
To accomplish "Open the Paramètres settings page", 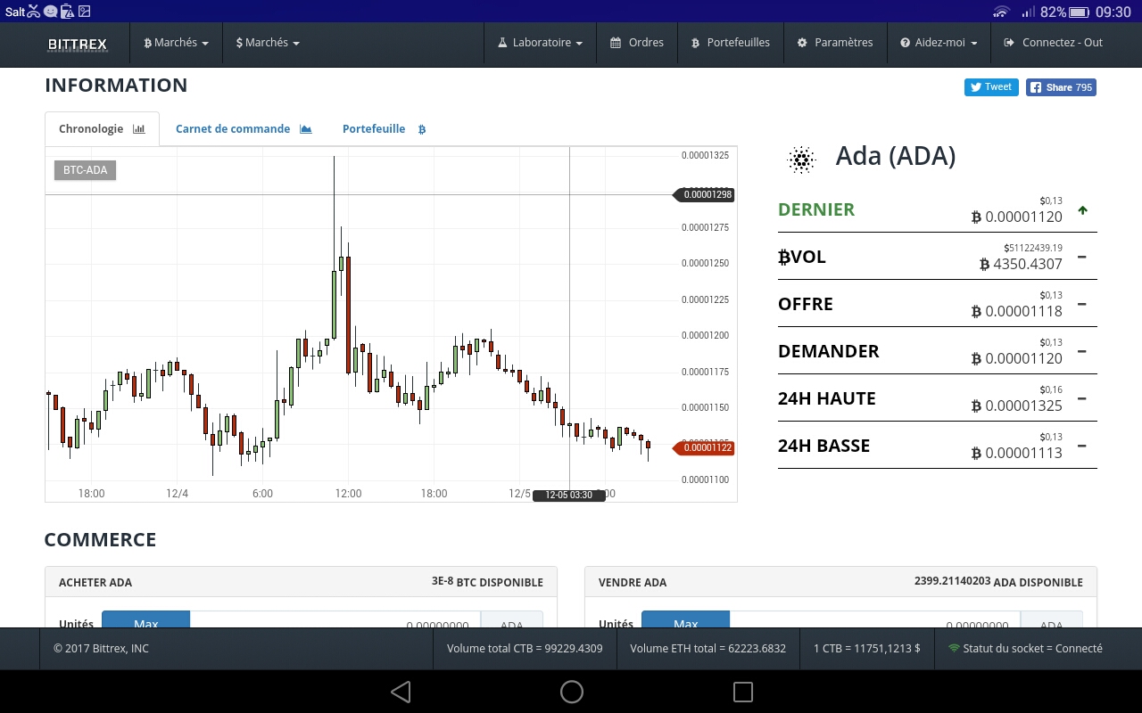I will click(835, 43).
